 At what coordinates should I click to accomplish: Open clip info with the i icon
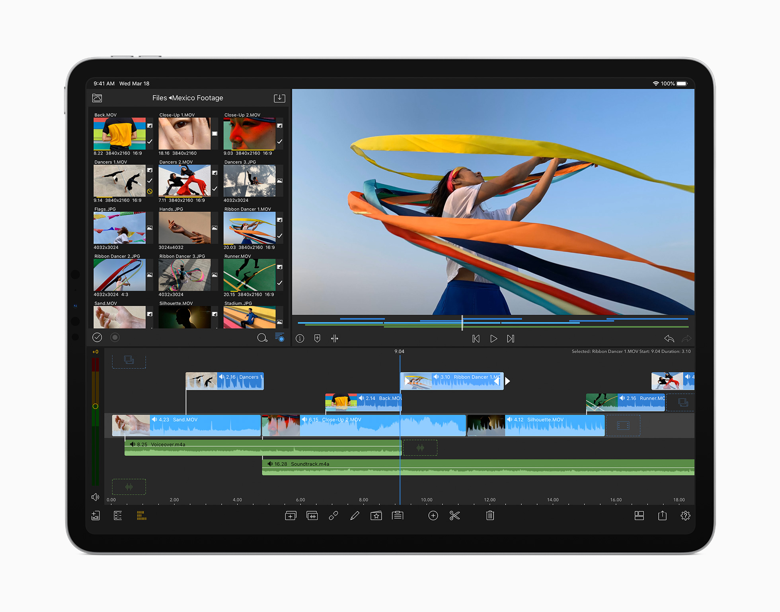pos(300,338)
